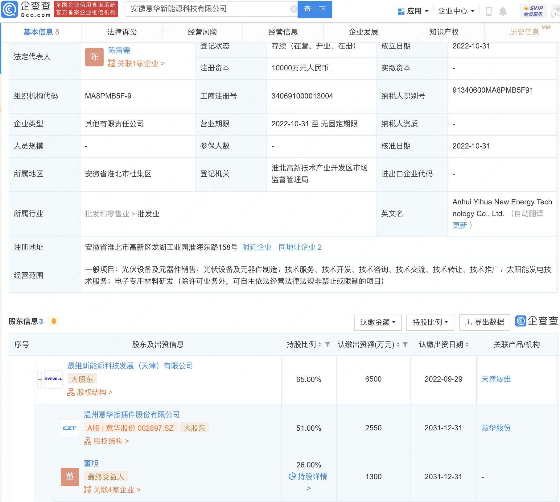Click 同地址企业 2 link
This screenshot has height=502, width=560.
click(300, 247)
